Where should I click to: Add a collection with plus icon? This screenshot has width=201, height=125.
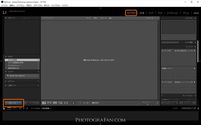tap(38, 81)
